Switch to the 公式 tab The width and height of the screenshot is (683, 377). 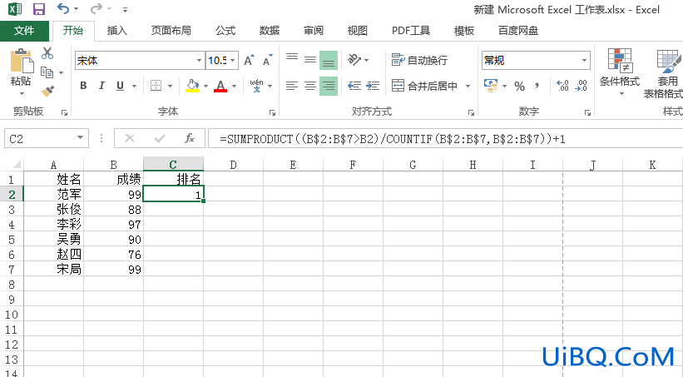coord(225,31)
